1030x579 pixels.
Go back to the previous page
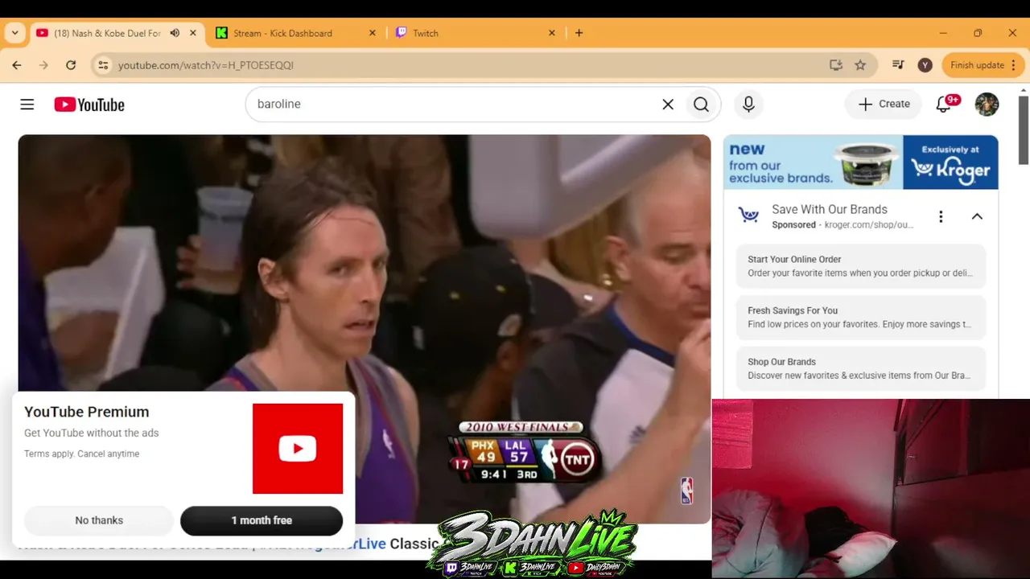tap(17, 65)
